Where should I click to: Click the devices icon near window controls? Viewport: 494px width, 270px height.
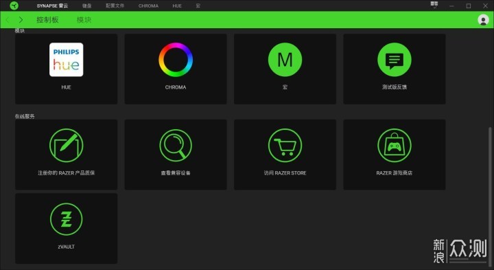(434, 4)
